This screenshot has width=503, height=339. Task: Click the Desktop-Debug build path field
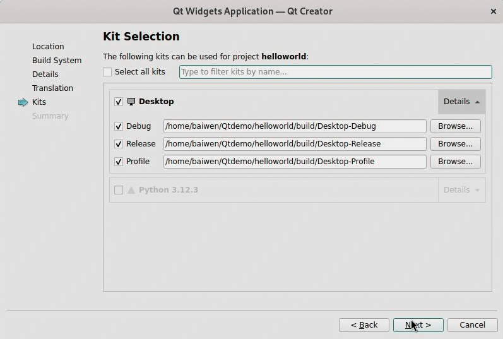tap(295, 126)
